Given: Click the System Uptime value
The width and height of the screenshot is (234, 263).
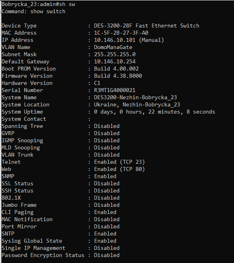Looking at the screenshot, I should pyautogui.click(x=154, y=112).
